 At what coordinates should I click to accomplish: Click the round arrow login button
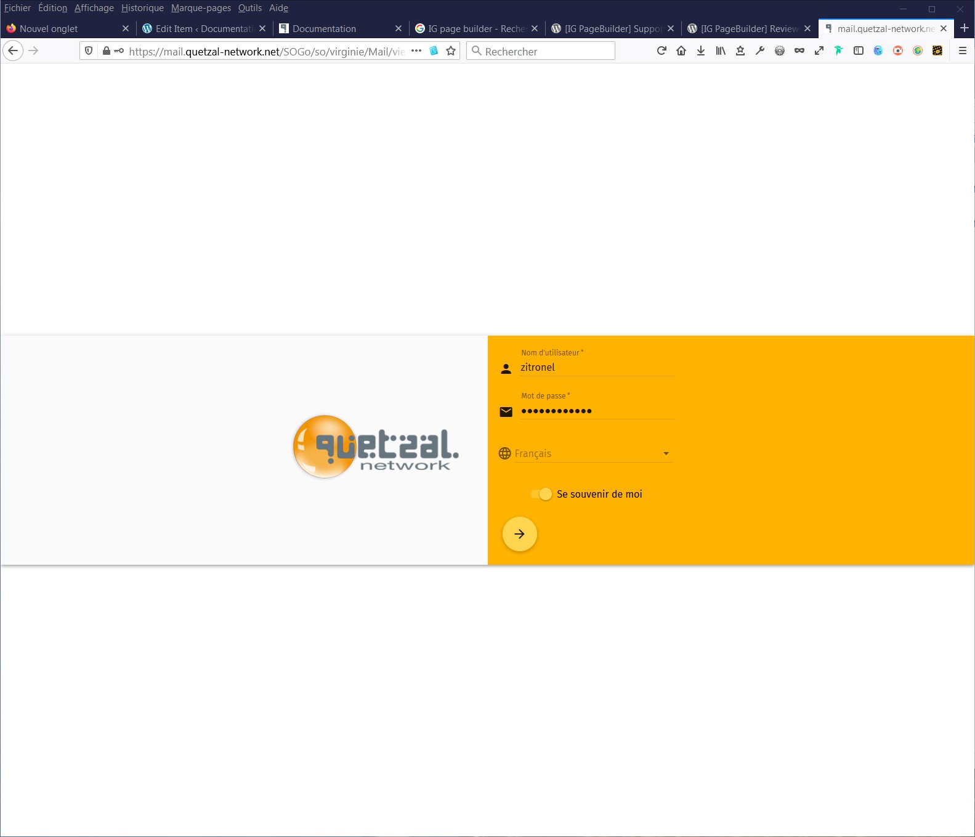[520, 534]
